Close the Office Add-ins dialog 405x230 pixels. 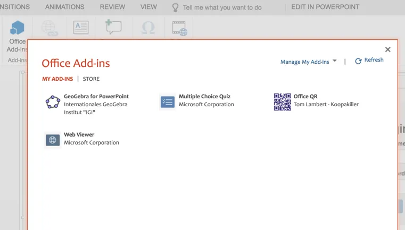point(387,49)
